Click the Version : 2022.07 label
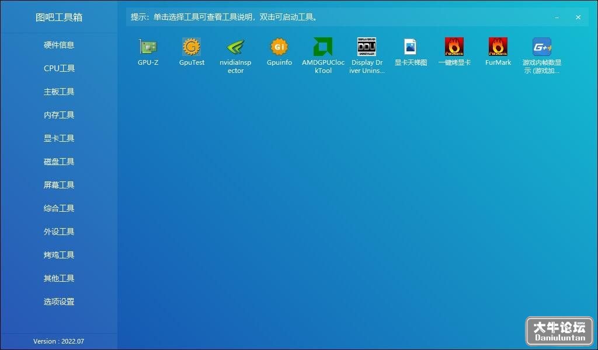This screenshot has height=350, width=598. click(59, 341)
